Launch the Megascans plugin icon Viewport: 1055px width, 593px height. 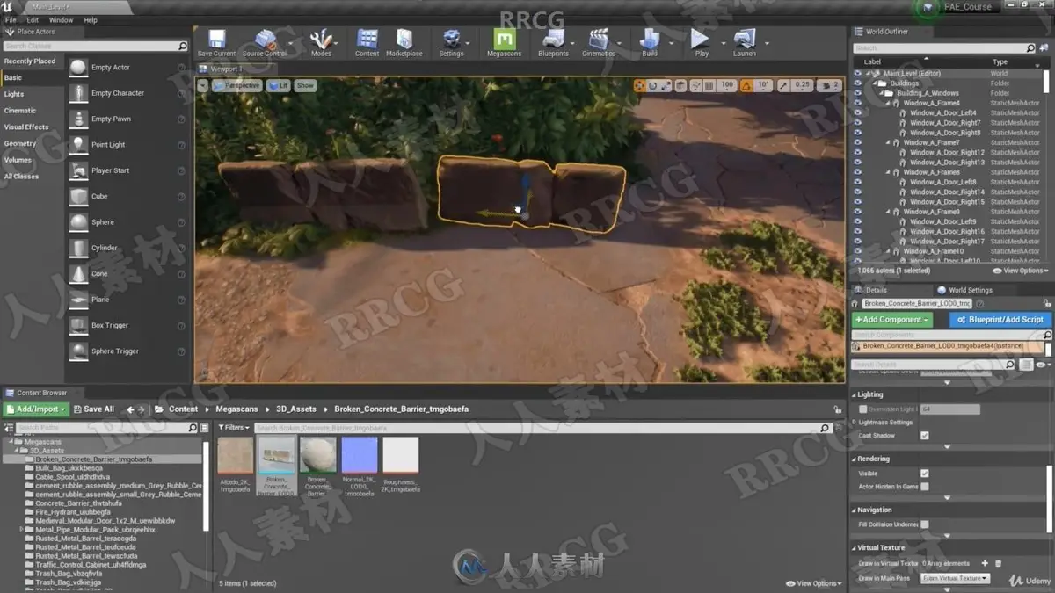pos(505,41)
